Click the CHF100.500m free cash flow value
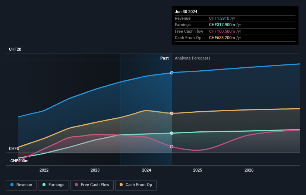Screen dimensions: 306x195 tap(222, 31)
